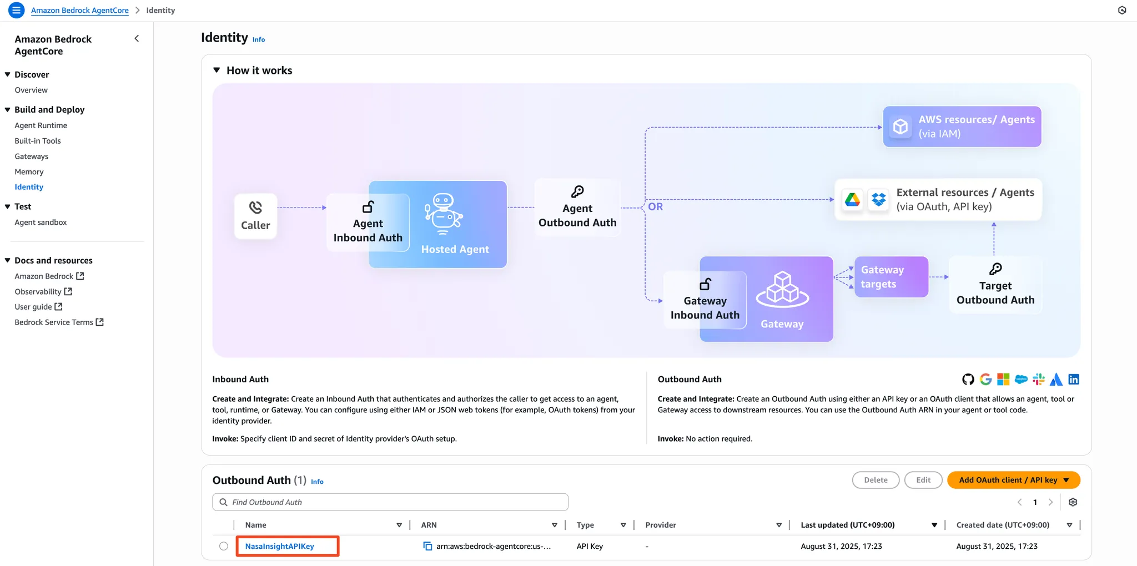Sort table by Provider column

coord(779,525)
